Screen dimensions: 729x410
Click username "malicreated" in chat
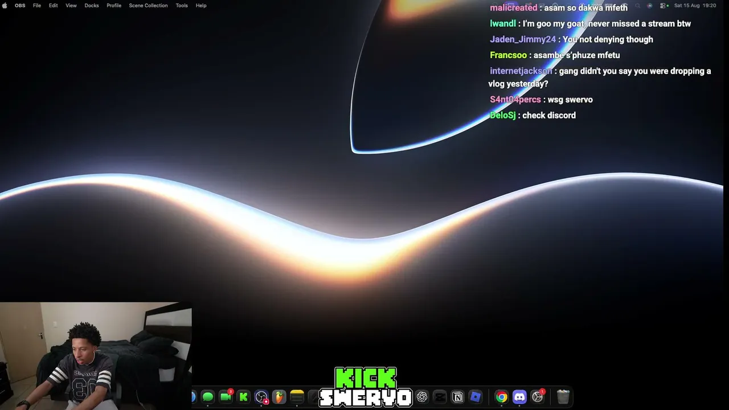[x=513, y=8]
